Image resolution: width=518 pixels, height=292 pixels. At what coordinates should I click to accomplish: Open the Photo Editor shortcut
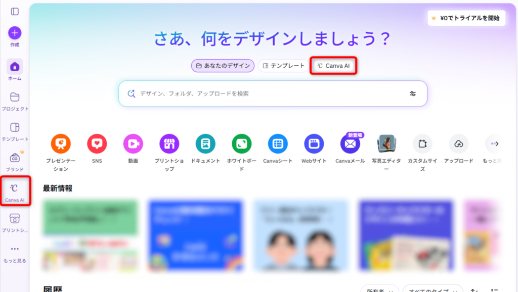tap(386, 144)
